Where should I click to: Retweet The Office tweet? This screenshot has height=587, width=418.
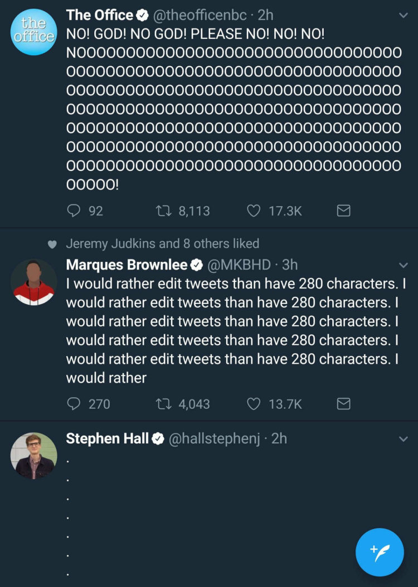pos(166,211)
